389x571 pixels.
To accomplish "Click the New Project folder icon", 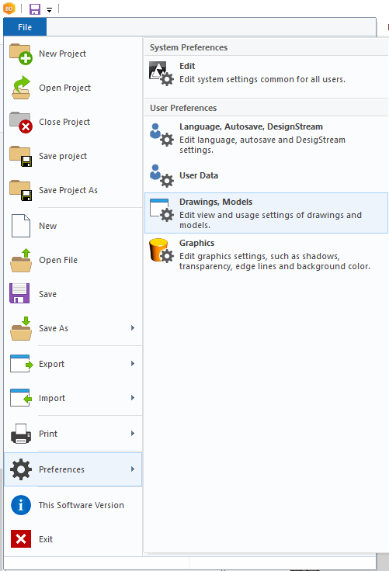I will point(21,54).
